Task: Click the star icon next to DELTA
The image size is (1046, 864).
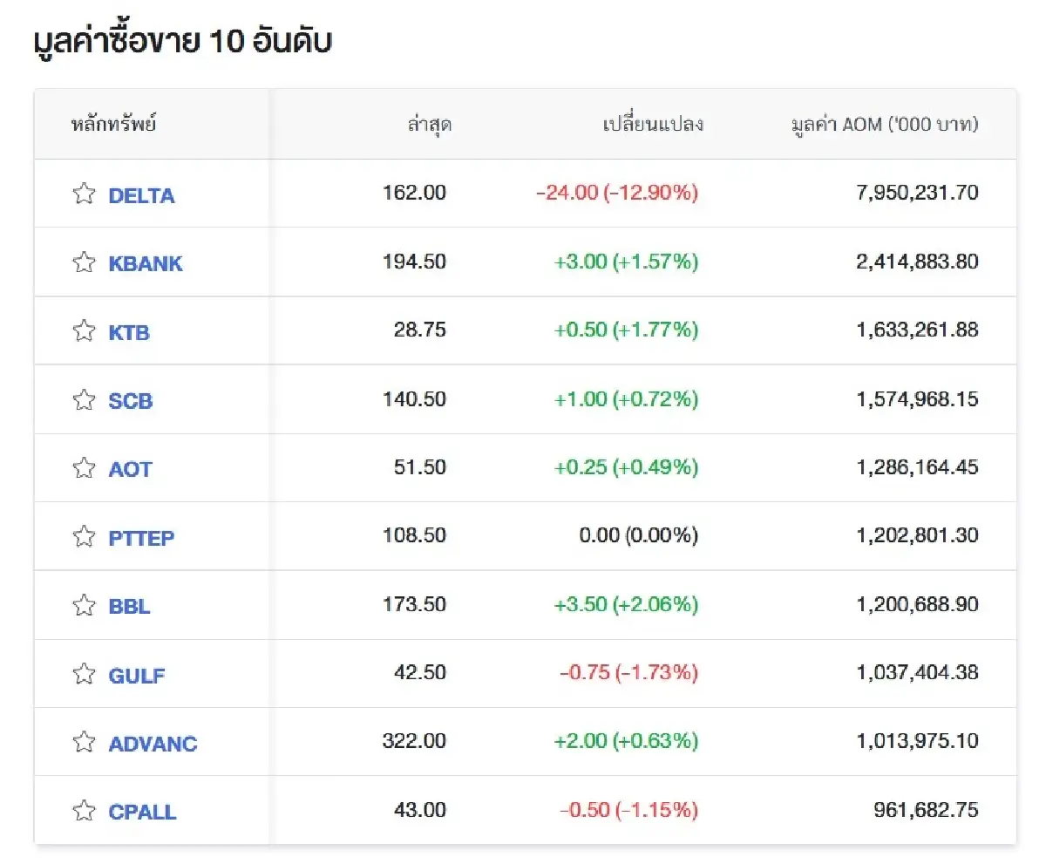Action: pyautogui.click(x=84, y=193)
